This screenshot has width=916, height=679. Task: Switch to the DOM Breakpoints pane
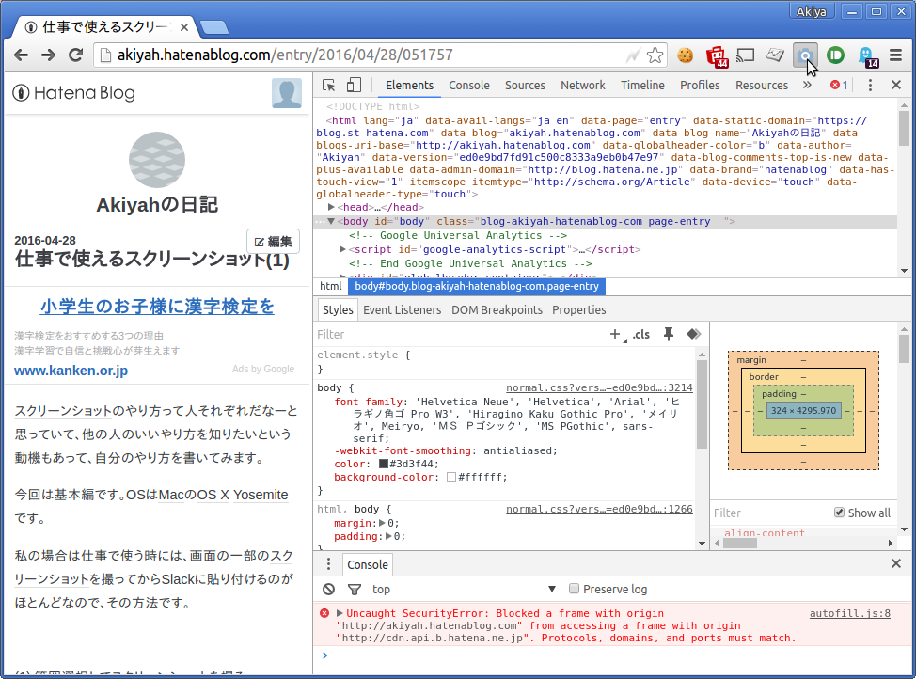[497, 309]
